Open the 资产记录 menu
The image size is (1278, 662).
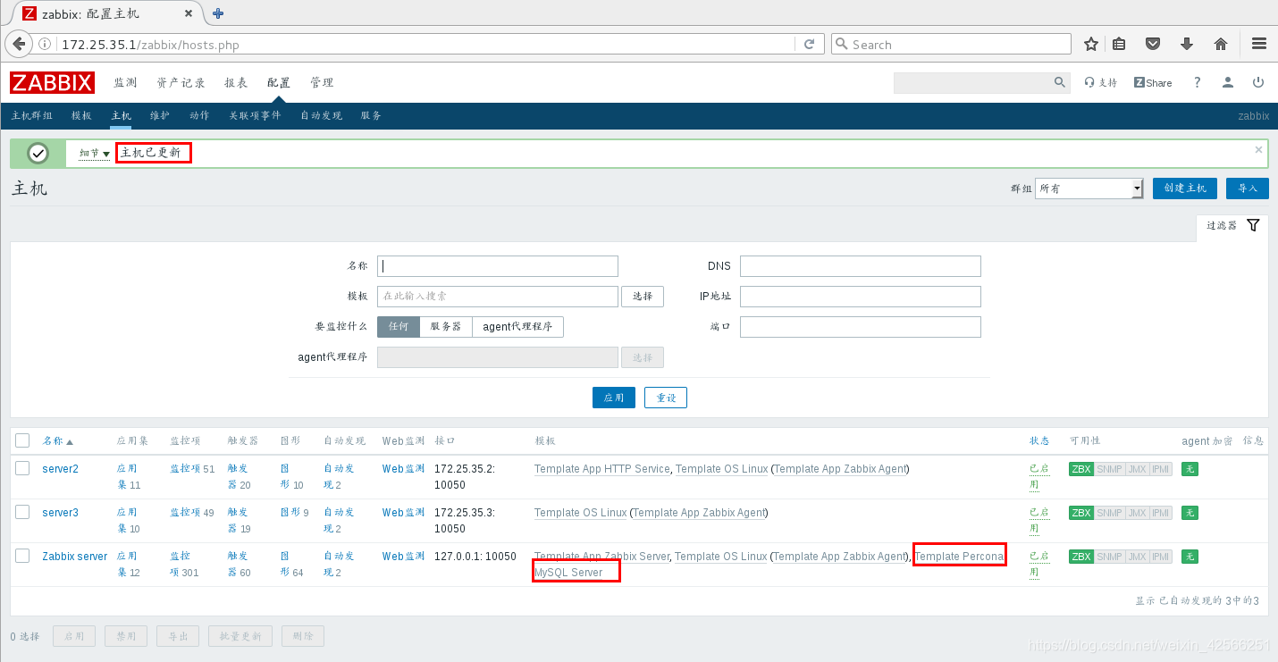(x=181, y=82)
